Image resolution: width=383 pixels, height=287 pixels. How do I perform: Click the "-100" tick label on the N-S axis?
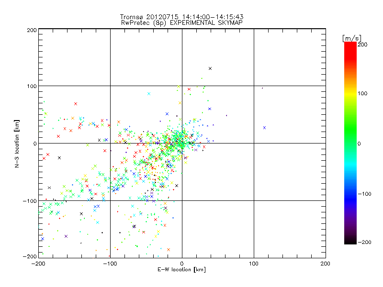(x=30, y=201)
